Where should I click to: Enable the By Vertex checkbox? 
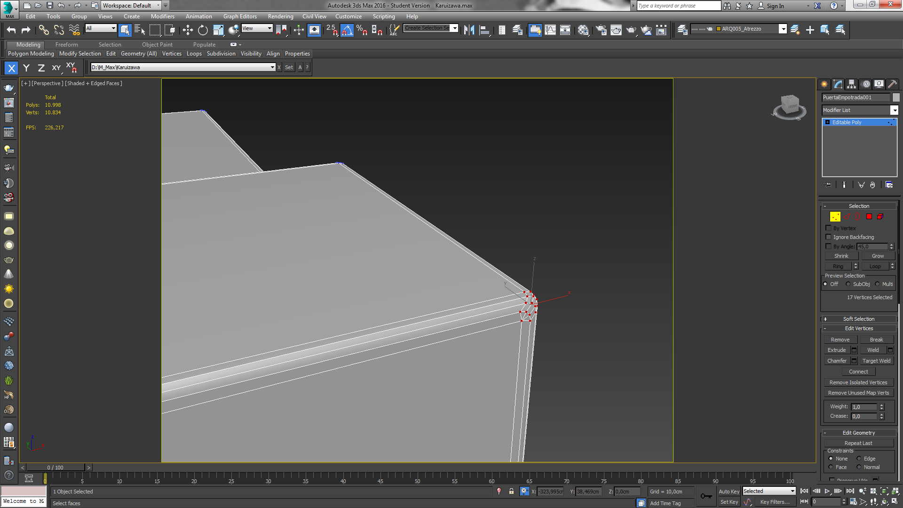pos(829,228)
